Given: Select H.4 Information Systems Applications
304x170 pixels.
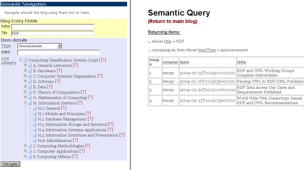Looking at the screenshot, I should pos(71,130).
